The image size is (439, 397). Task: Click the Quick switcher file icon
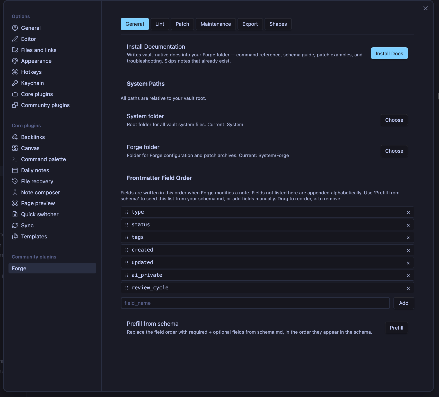tap(15, 214)
